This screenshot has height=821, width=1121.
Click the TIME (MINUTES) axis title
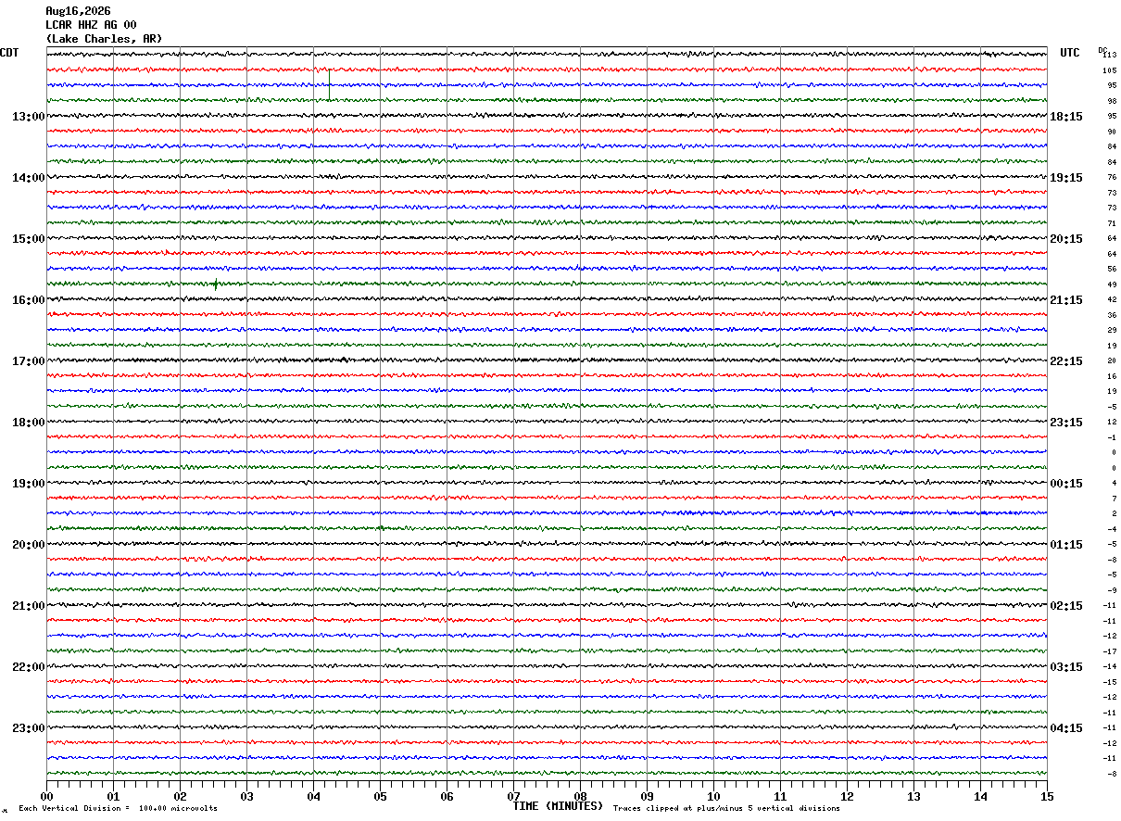point(558,806)
